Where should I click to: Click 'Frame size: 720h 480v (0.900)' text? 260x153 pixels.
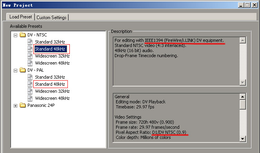tap(145, 122)
